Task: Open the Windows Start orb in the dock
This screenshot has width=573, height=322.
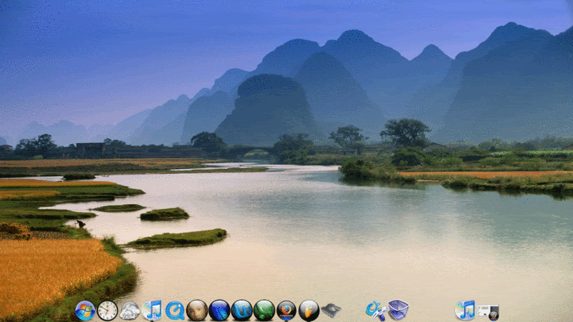Action: [x=85, y=311]
